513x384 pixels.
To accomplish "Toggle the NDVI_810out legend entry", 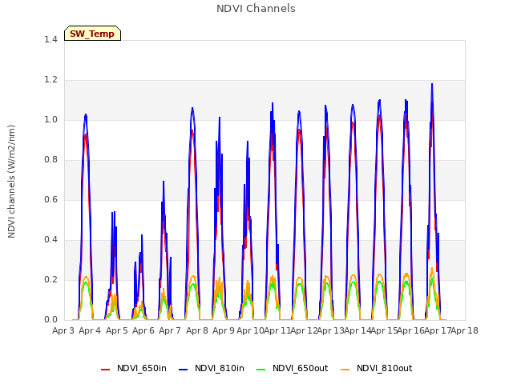I will [x=376, y=368].
